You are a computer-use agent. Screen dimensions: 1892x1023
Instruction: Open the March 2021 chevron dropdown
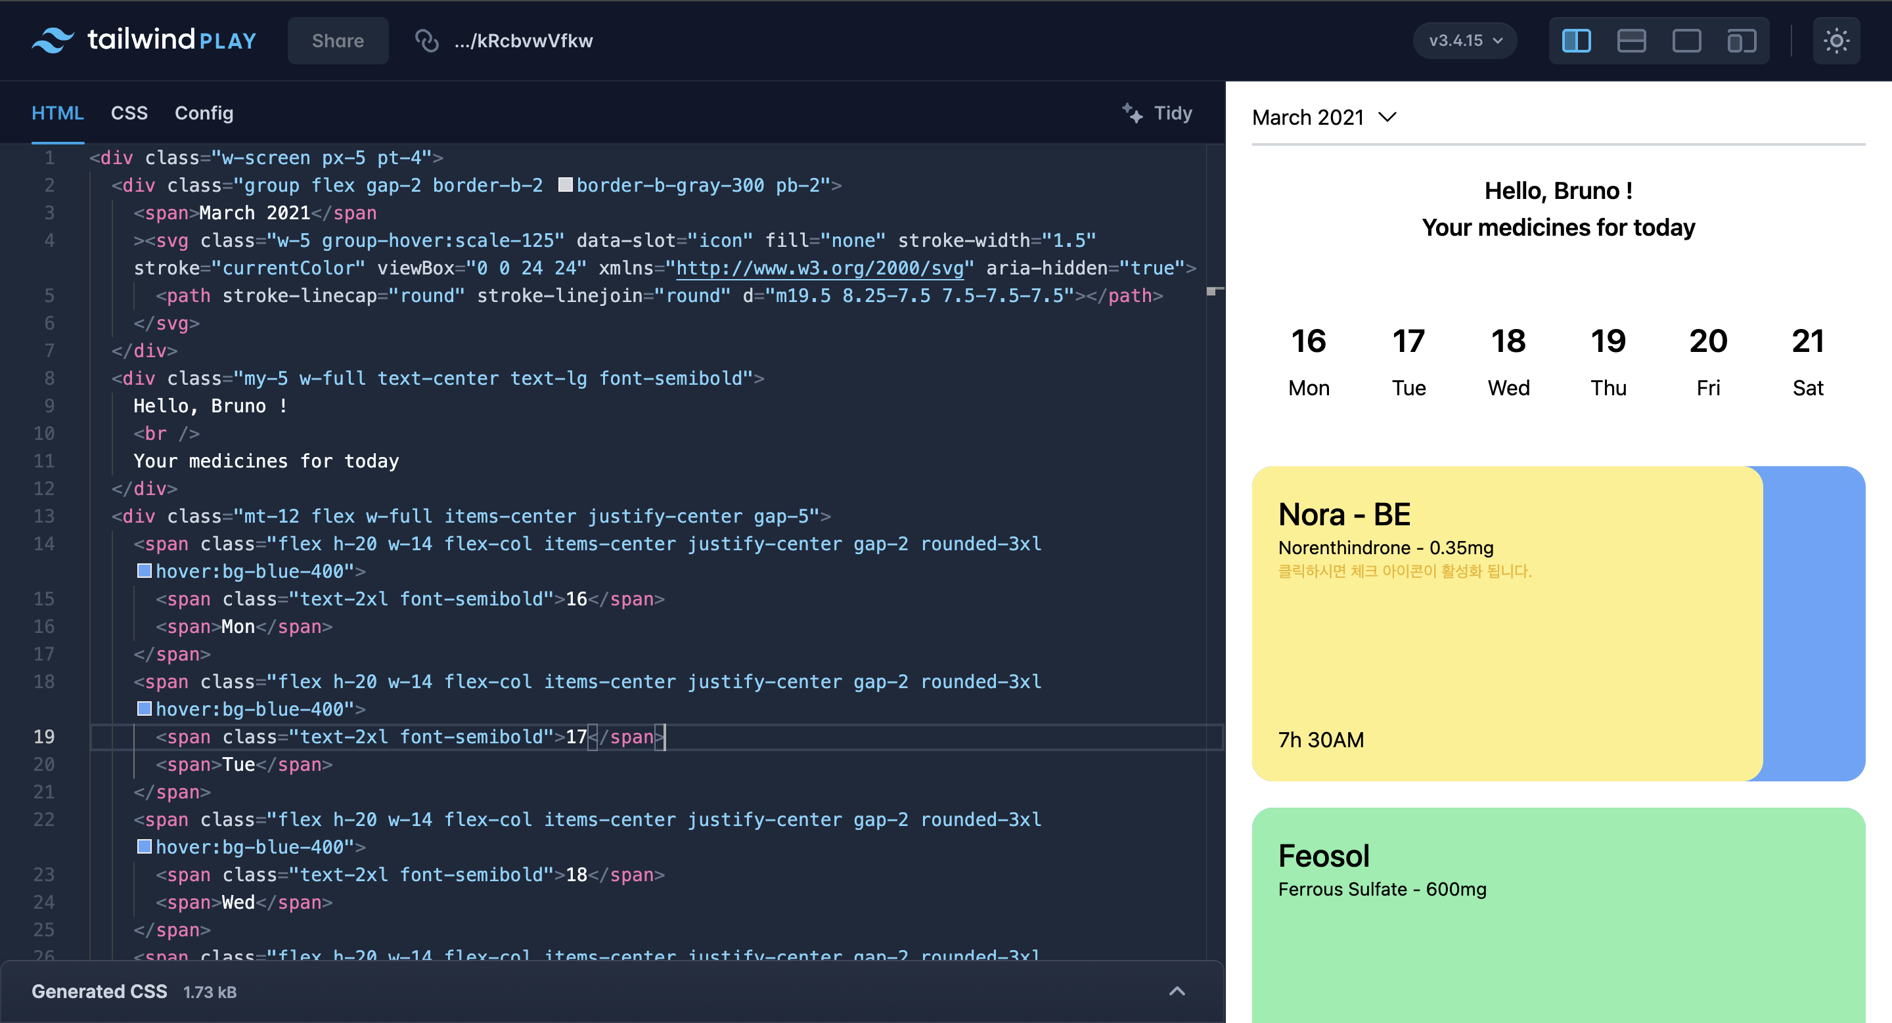click(x=1387, y=118)
